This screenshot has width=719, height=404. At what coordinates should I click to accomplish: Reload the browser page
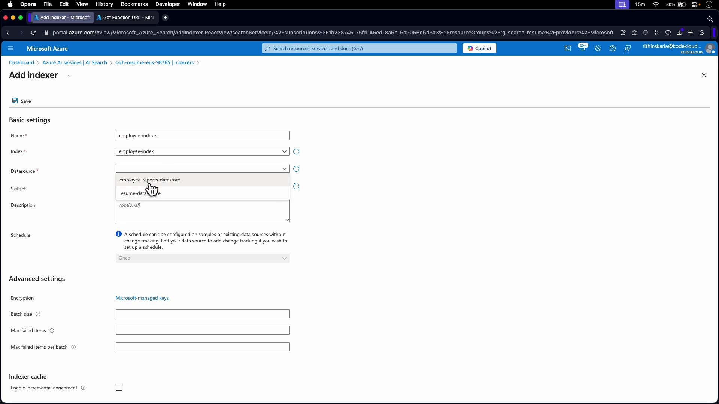point(33,33)
